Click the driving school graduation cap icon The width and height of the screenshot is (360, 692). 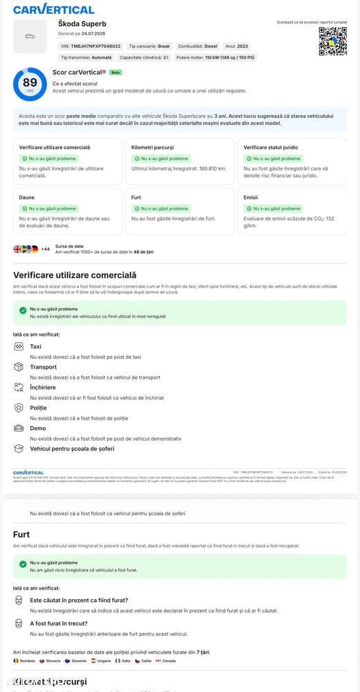click(19, 449)
